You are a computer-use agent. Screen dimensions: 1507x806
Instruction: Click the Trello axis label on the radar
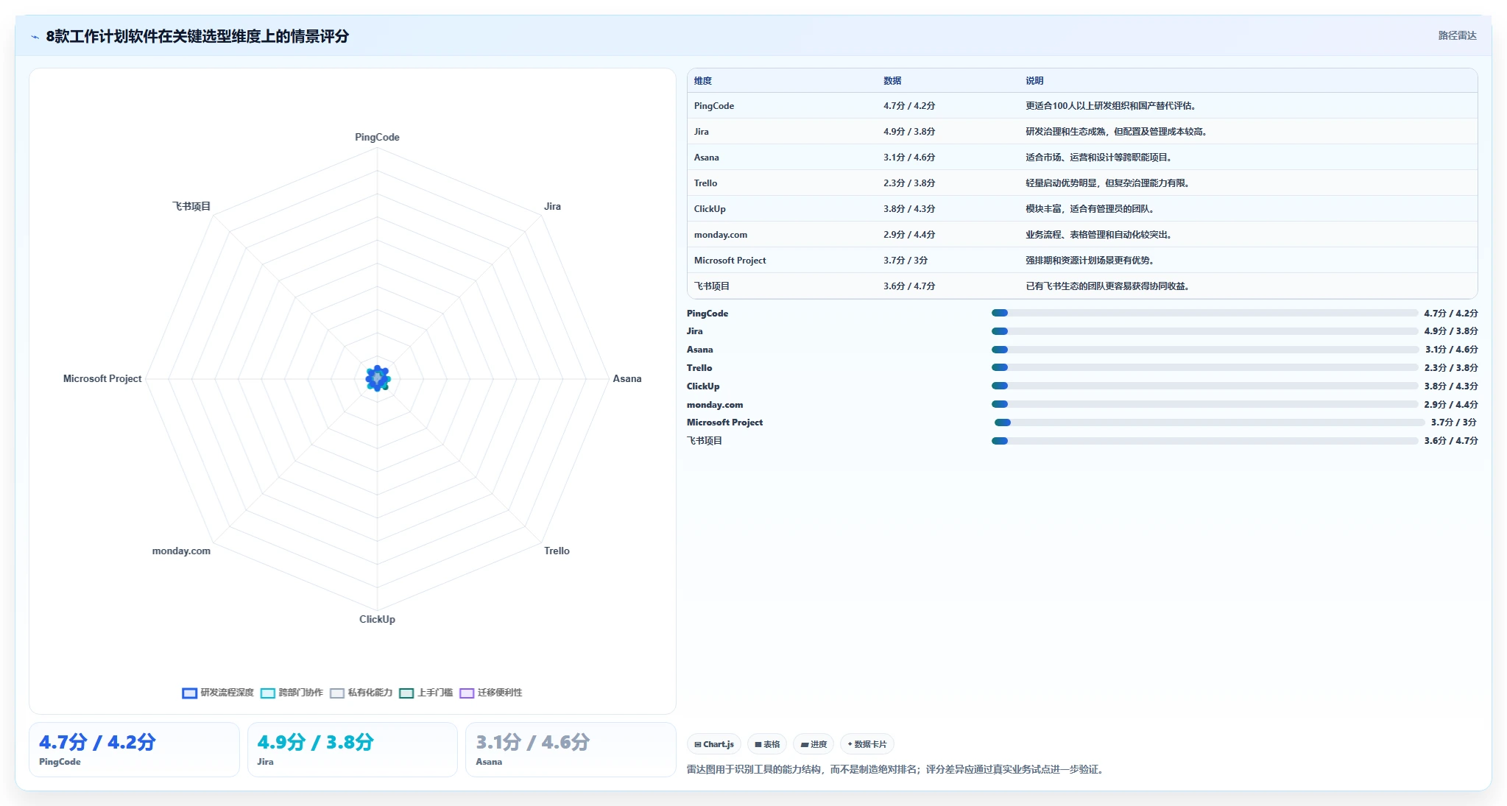pos(557,551)
